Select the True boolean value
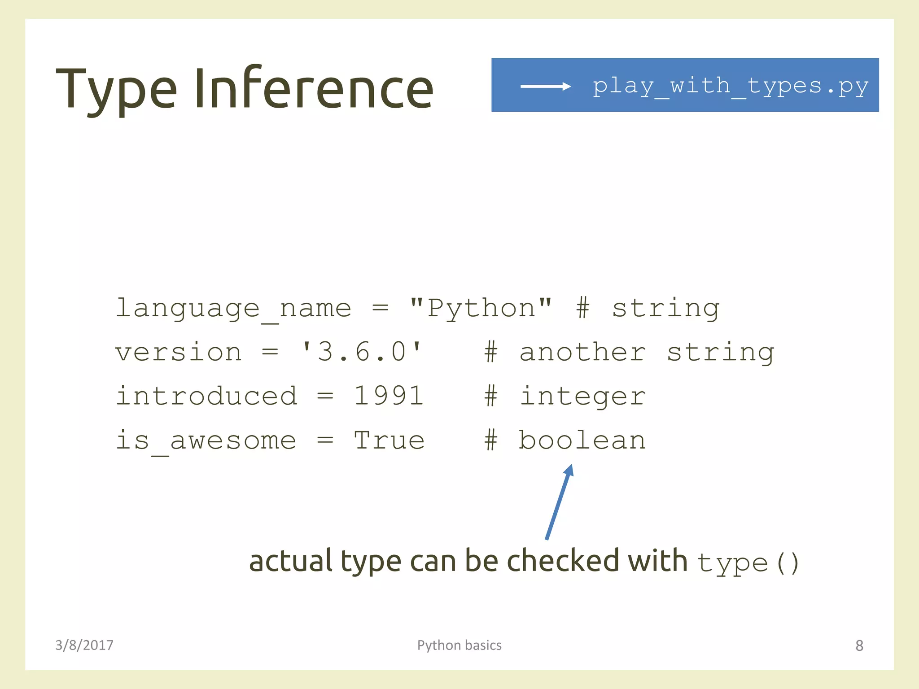Screen dimensions: 919x689 pyautogui.click(x=389, y=440)
